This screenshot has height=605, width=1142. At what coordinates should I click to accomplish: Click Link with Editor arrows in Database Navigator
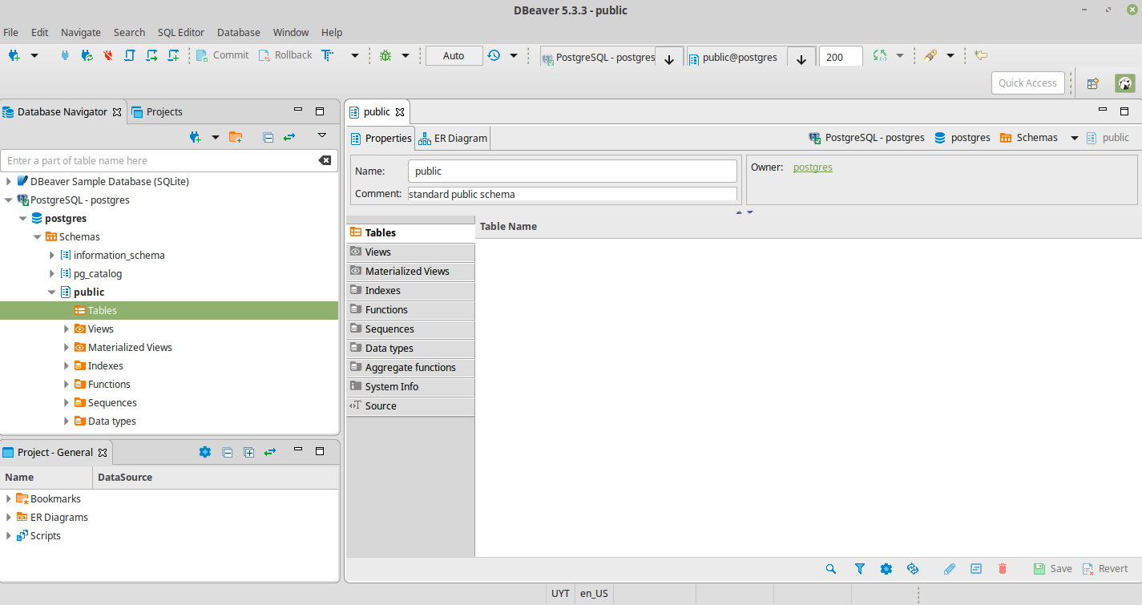(289, 137)
